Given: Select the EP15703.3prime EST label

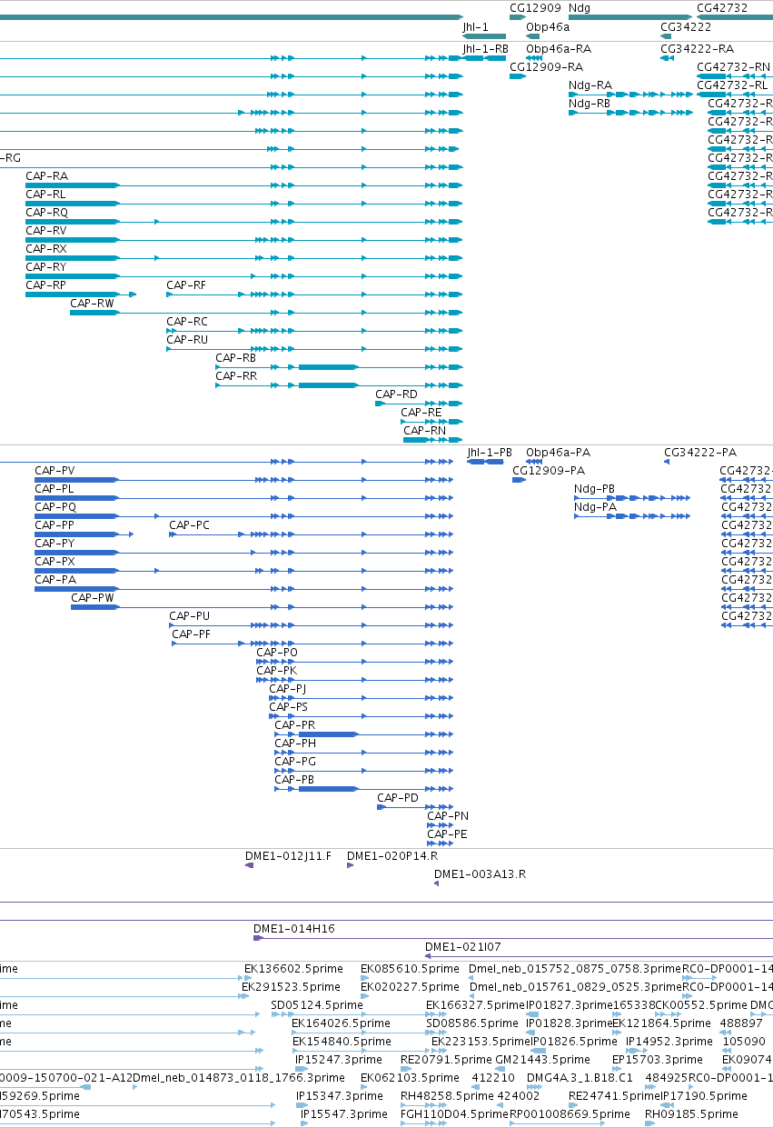Looking at the screenshot, I should tap(658, 1060).
